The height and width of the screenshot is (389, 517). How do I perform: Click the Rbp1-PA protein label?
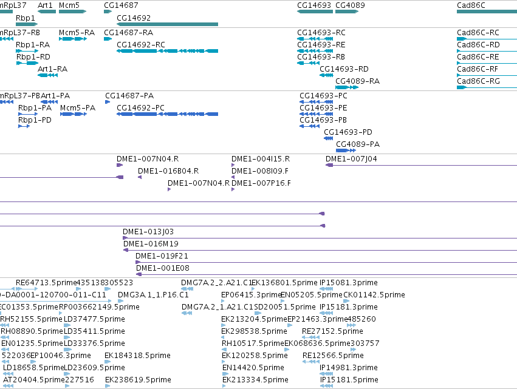pos(35,108)
